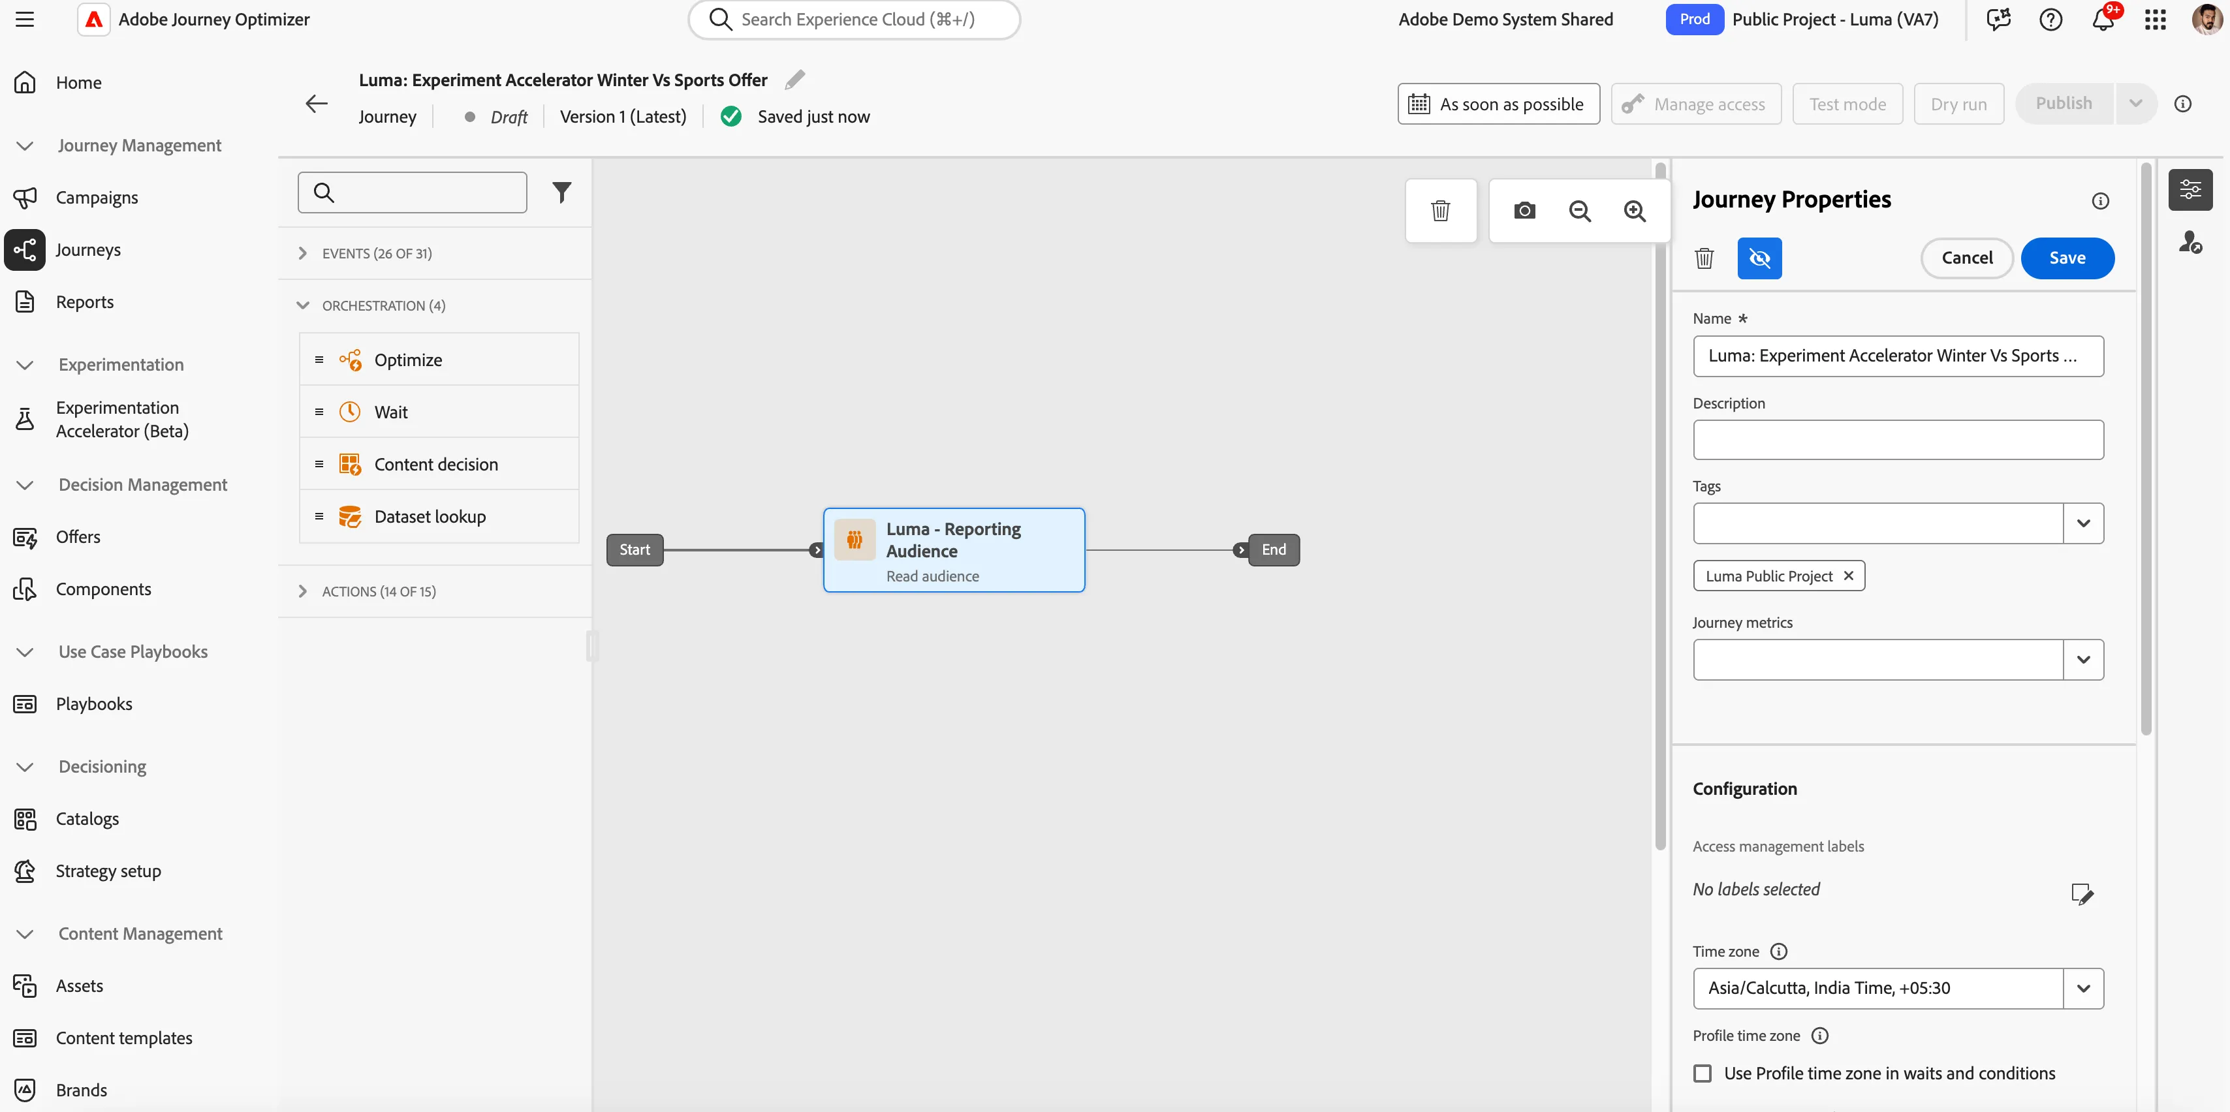Click the Save button
Image resolution: width=2230 pixels, height=1112 pixels.
[x=2067, y=258]
